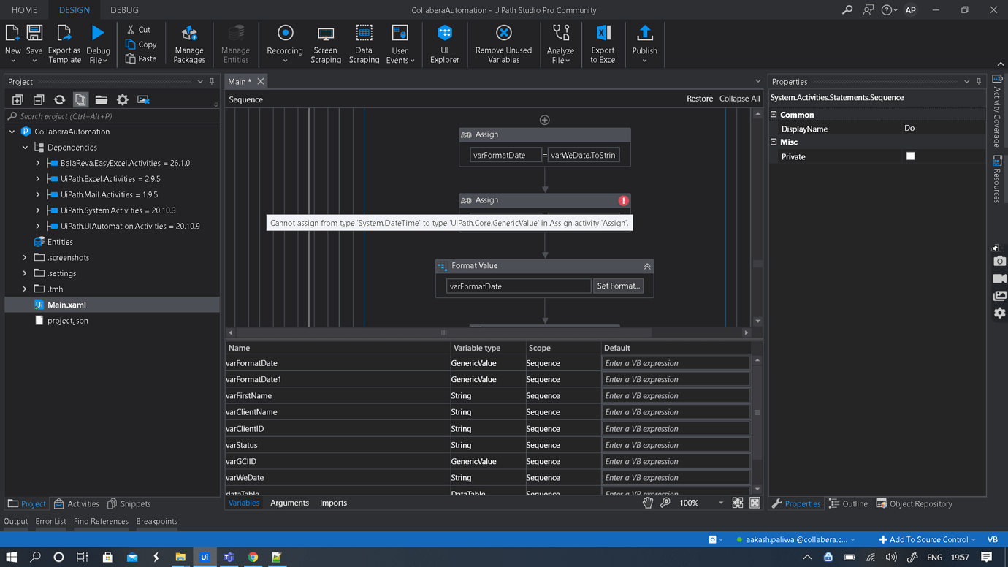Toggle the Private checkbox in Properties
The height and width of the screenshot is (567, 1008).
click(910, 156)
